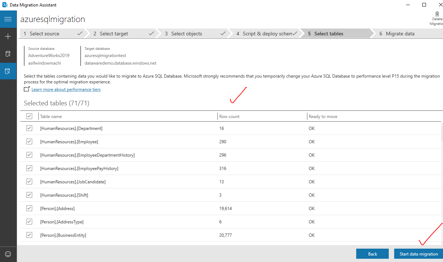Click the Back button
The image size is (443, 262).
pos(372,254)
